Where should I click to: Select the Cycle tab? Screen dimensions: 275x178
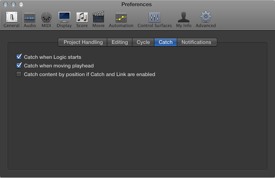tap(143, 42)
